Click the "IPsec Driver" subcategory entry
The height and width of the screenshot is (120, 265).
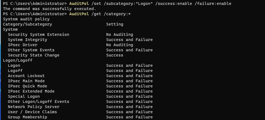[22, 45]
